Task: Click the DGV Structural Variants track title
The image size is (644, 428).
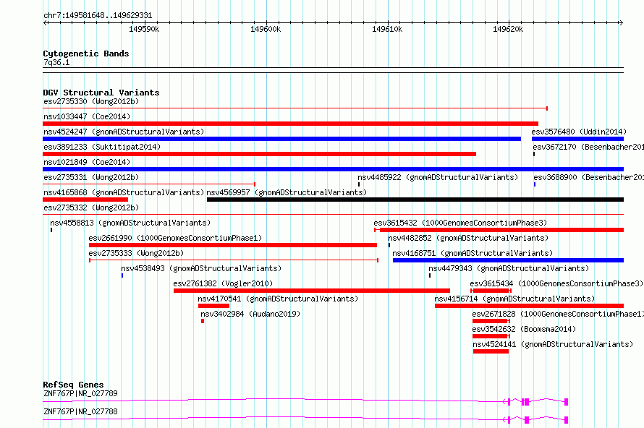Action: tap(101, 93)
